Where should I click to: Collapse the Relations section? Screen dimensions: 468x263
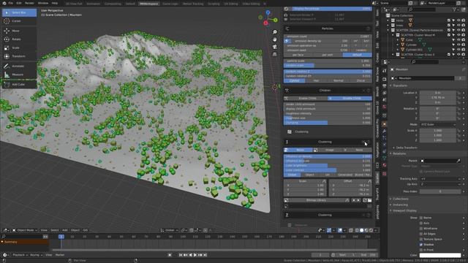click(399, 153)
